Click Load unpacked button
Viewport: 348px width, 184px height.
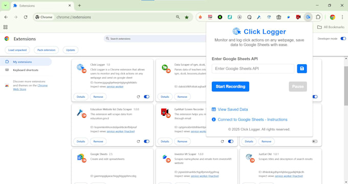(x=17, y=50)
